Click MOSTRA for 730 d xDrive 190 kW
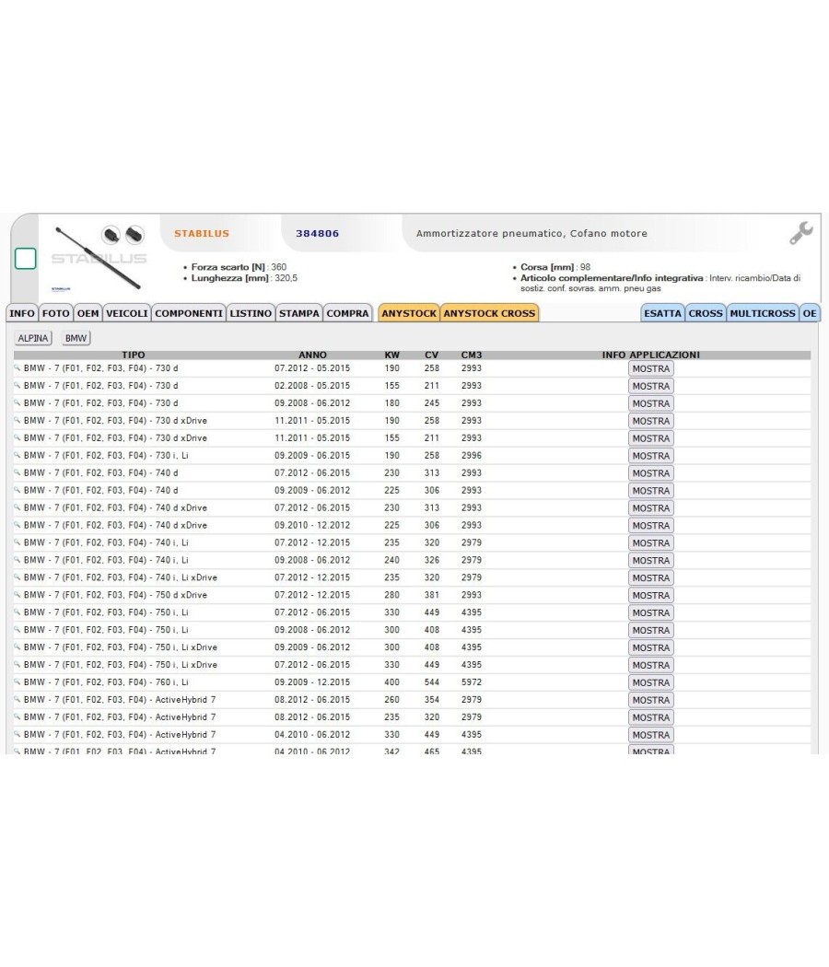The width and height of the screenshot is (829, 967). point(650,421)
